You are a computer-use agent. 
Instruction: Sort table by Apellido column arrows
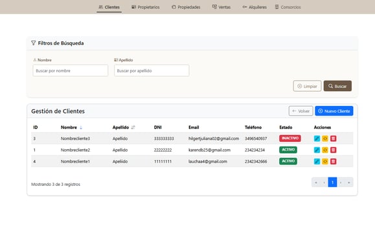[x=133, y=127]
